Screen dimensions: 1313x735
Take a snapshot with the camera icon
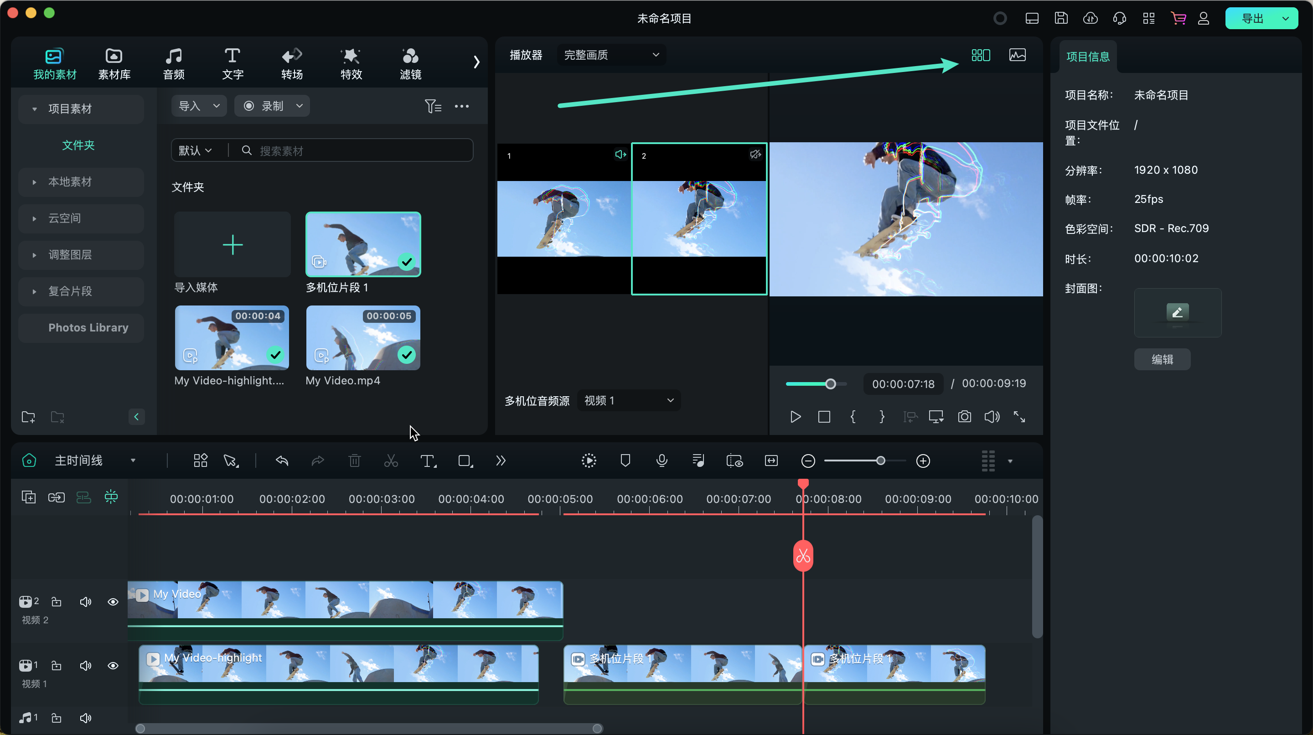pos(964,417)
